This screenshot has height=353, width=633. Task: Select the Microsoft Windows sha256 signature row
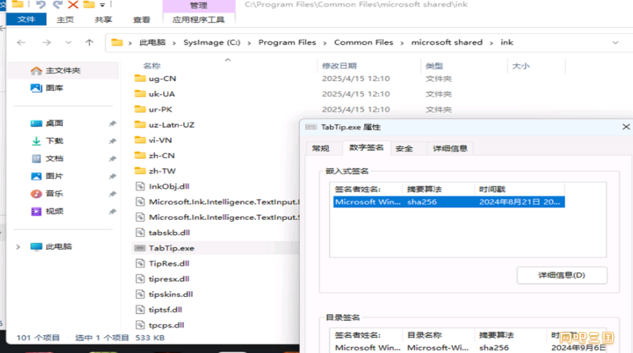(x=448, y=202)
